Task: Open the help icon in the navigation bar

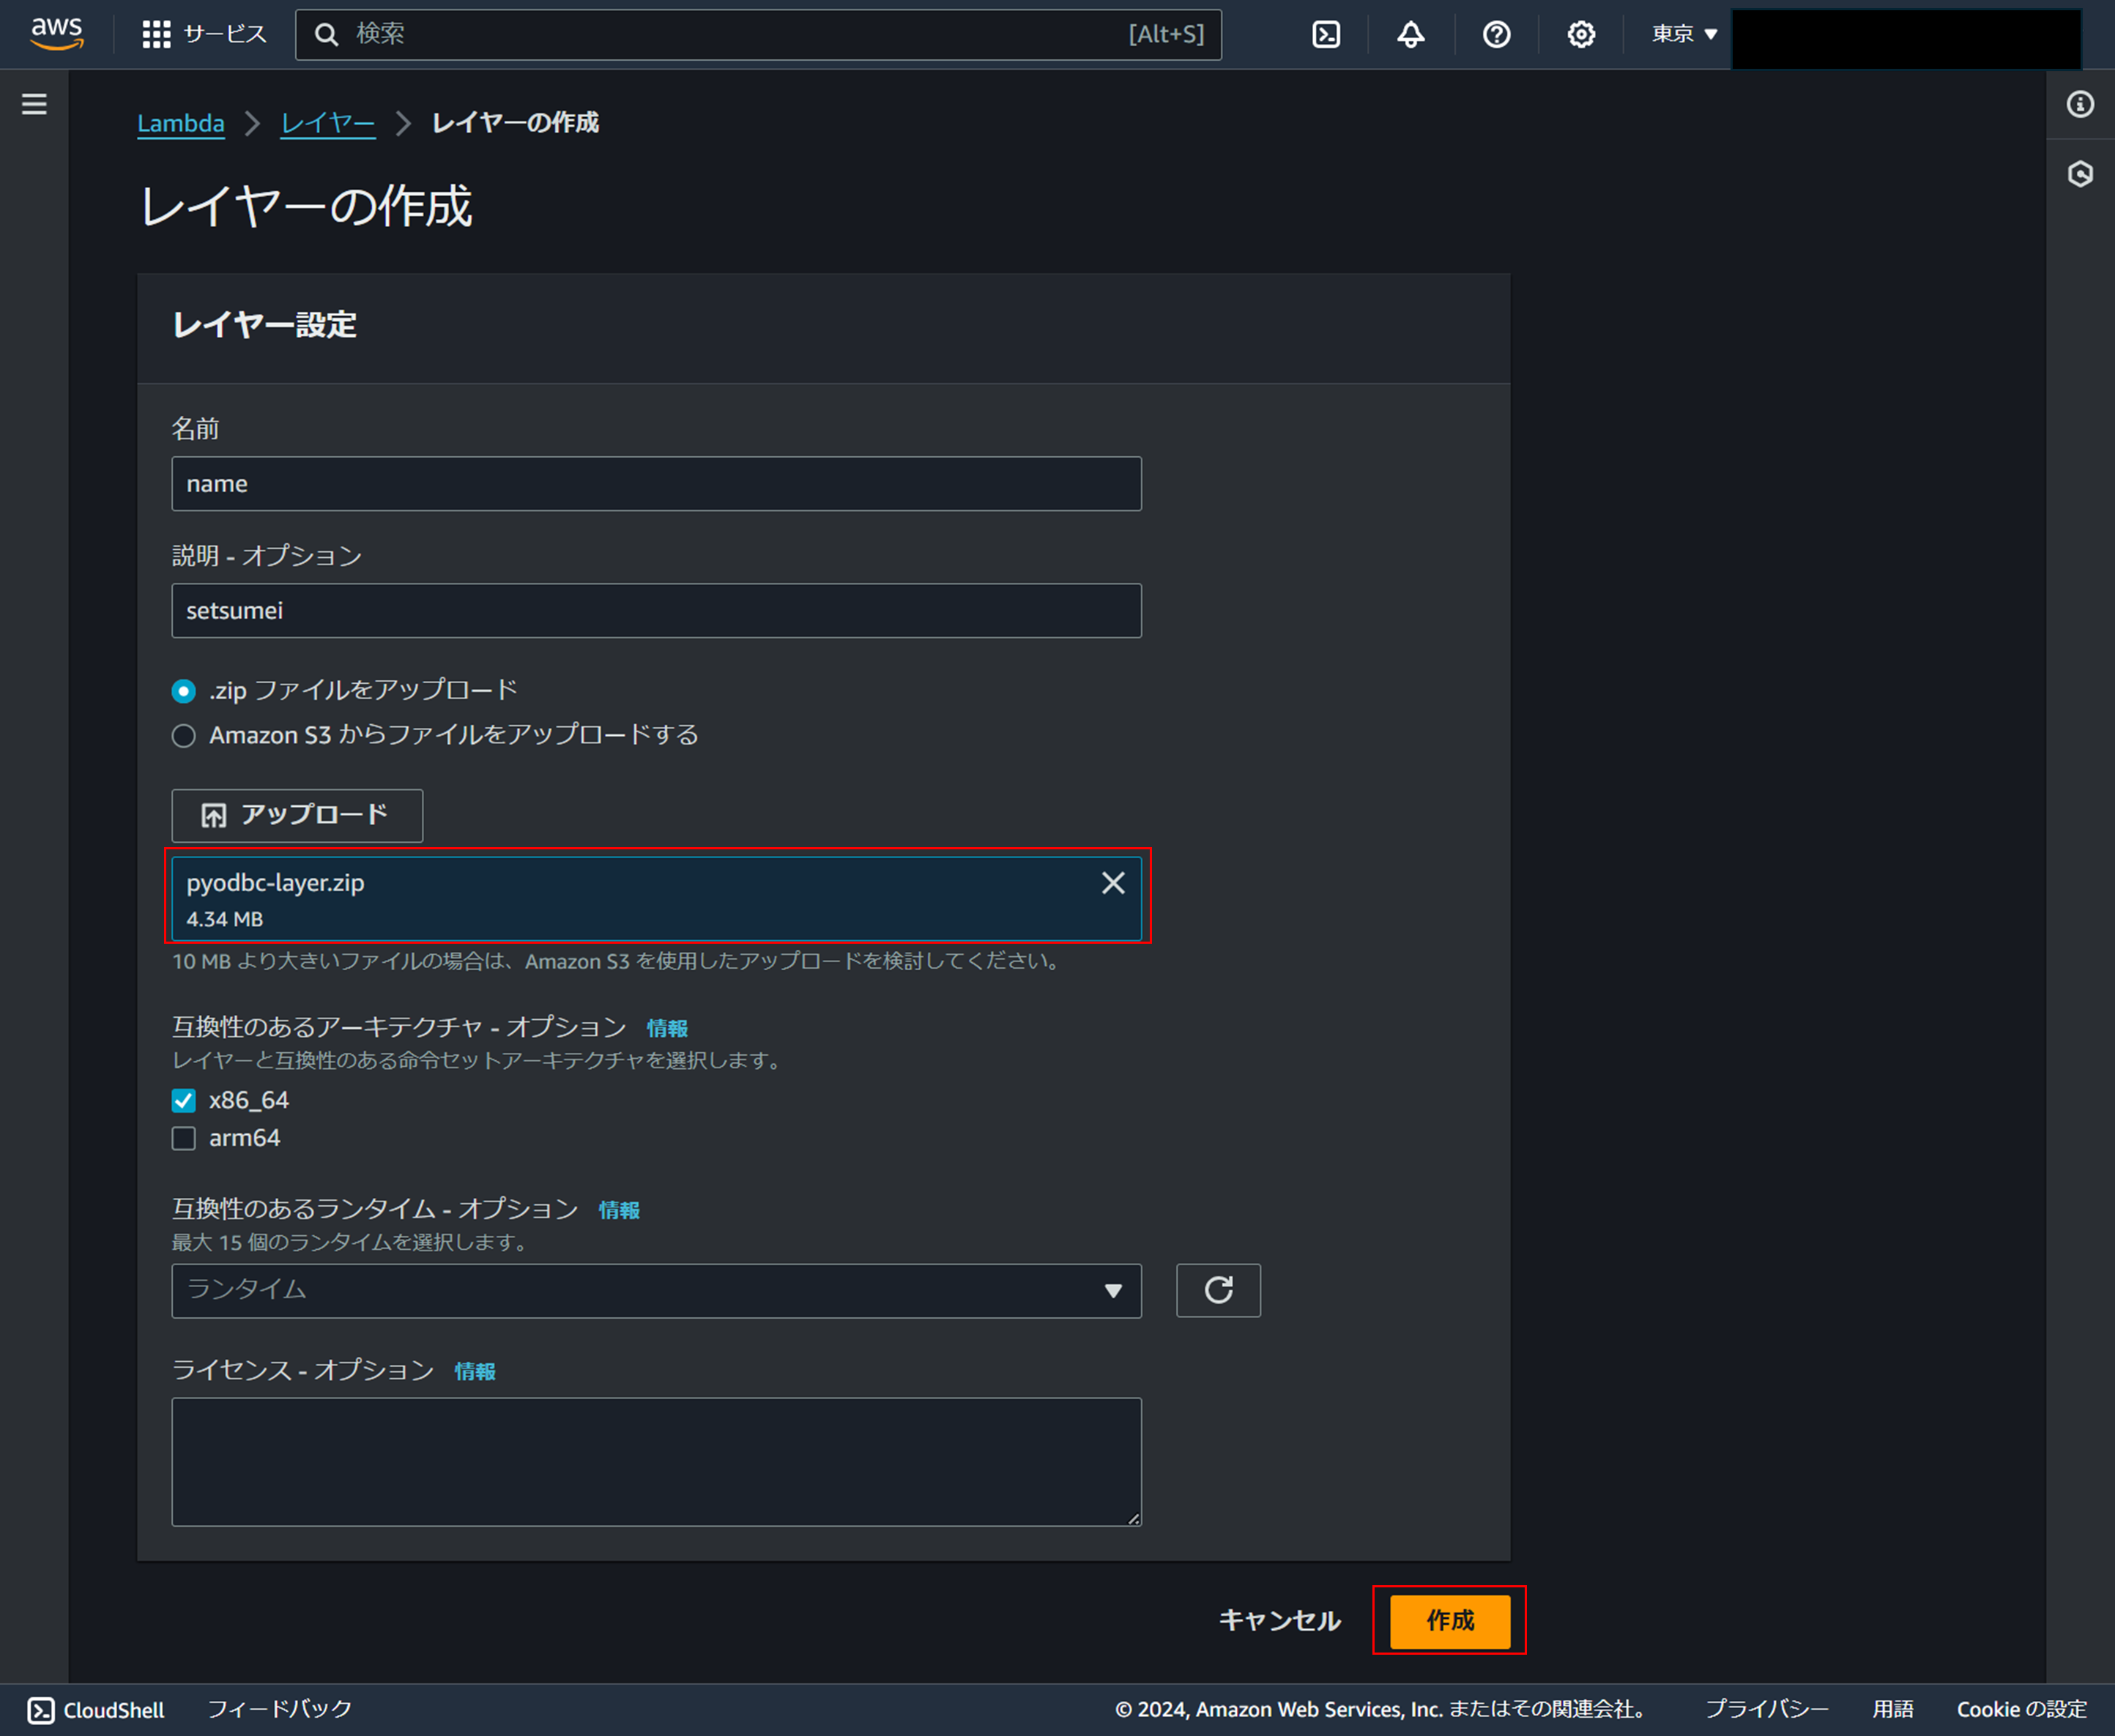Action: [1495, 34]
